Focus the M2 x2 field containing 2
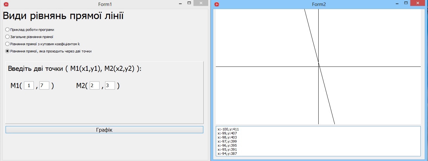Screen dimensions: 428x161 pos(95,86)
